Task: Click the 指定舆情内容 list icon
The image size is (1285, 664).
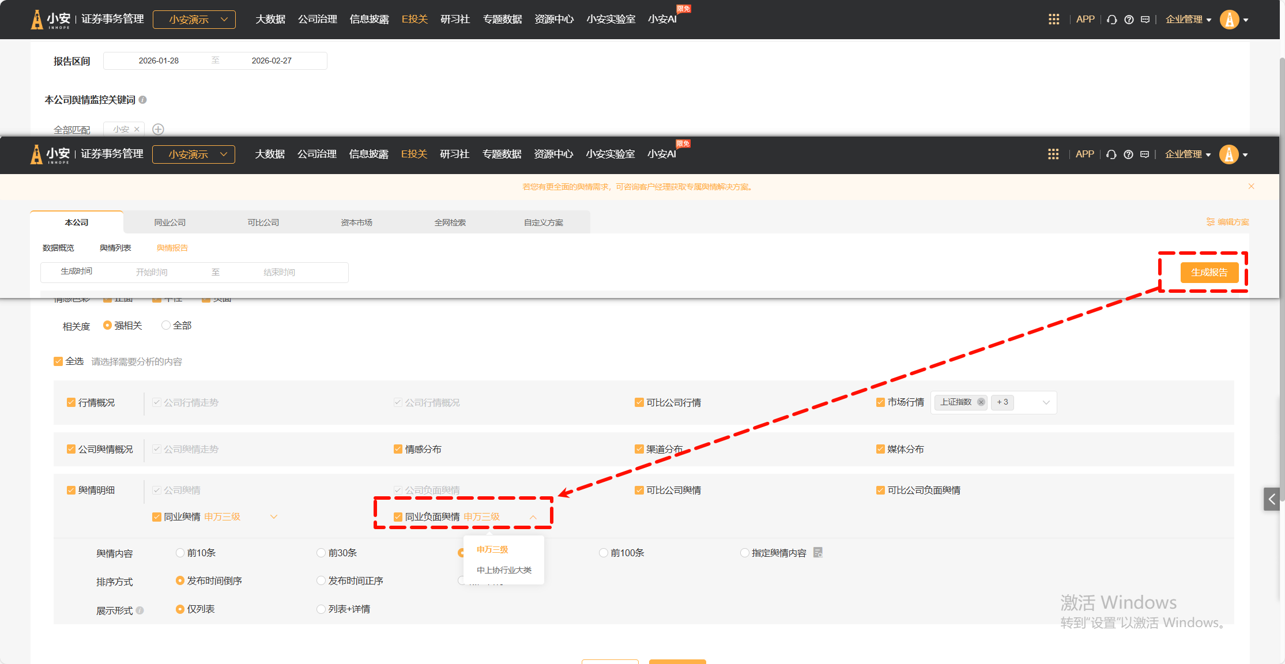Action: click(x=817, y=552)
